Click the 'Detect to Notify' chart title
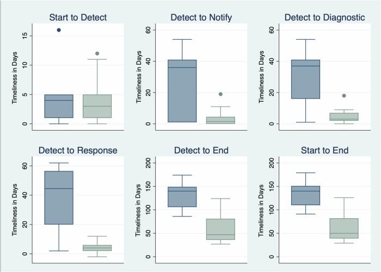This screenshot has height=272, width=381. coord(201,17)
